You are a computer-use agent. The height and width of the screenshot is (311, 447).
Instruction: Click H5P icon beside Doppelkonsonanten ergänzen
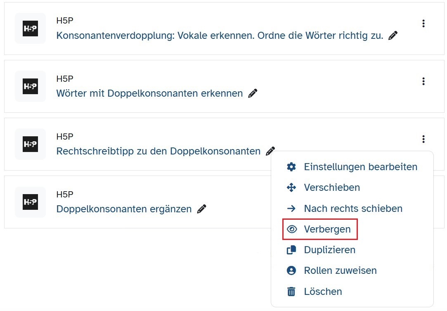tap(30, 202)
